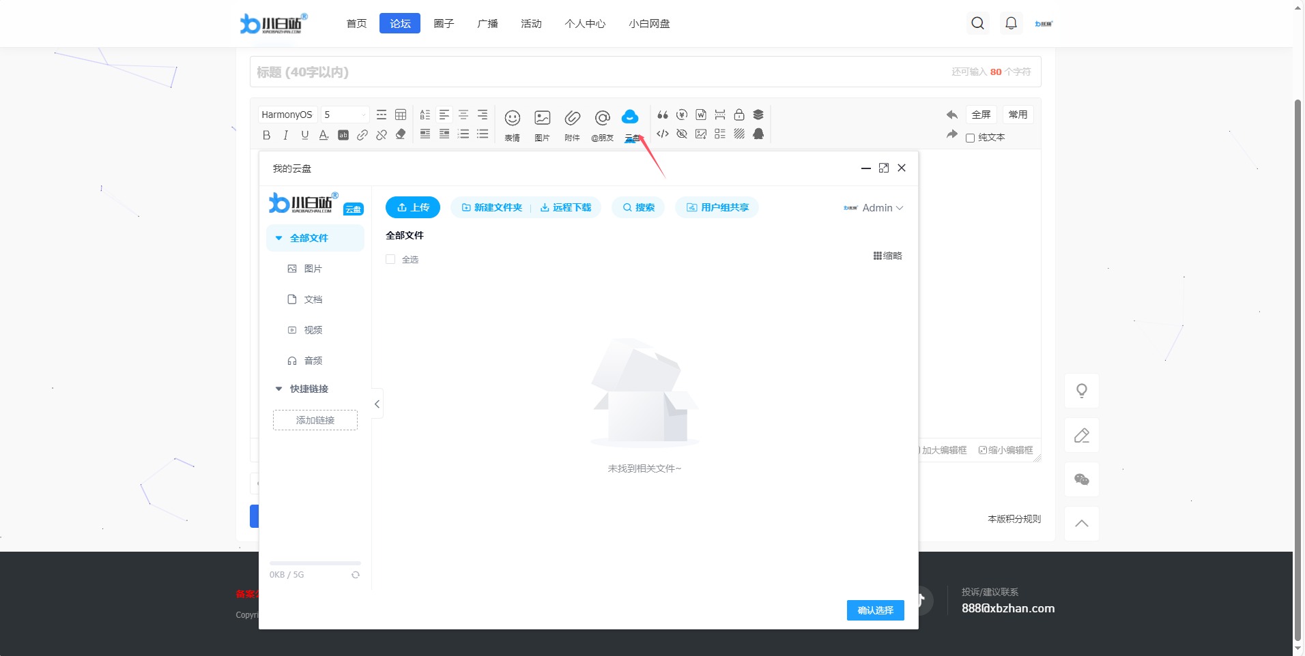Image resolution: width=1305 pixels, height=656 pixels.
Task: Enable the 纯文本 plain text checkbox
Action: [970, 138]
